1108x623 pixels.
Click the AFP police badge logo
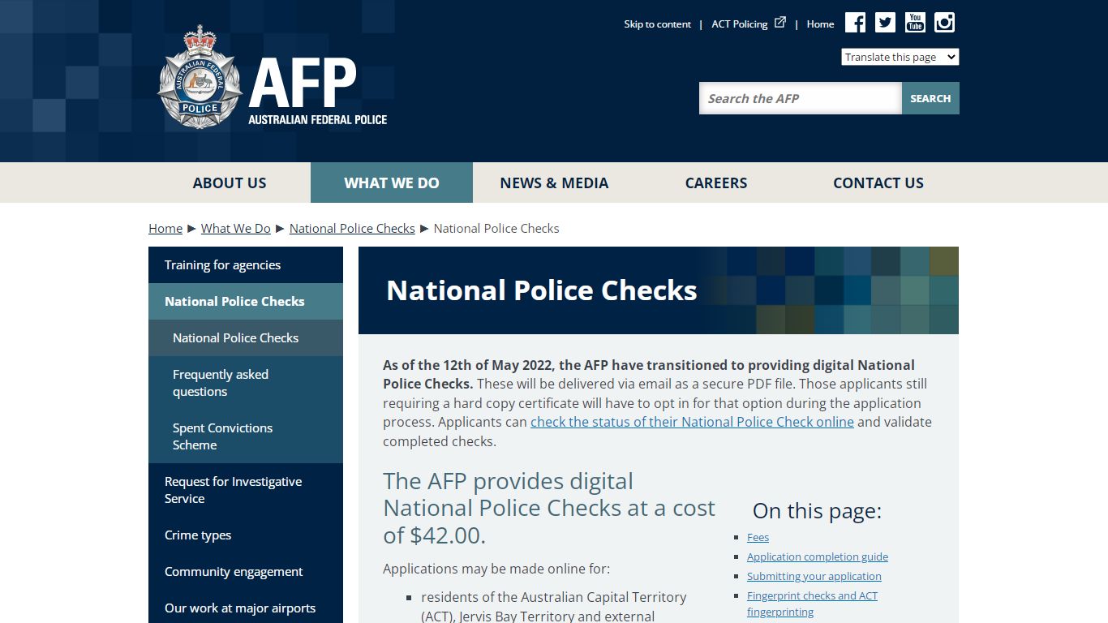click(200, 78)
